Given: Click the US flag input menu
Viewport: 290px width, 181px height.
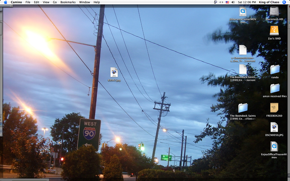Looking at the screenshot, I should tap(227, 2).
